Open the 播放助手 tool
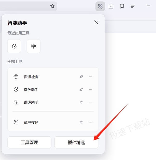This screenshot has width=156, height=160. (x=31, y=90)
